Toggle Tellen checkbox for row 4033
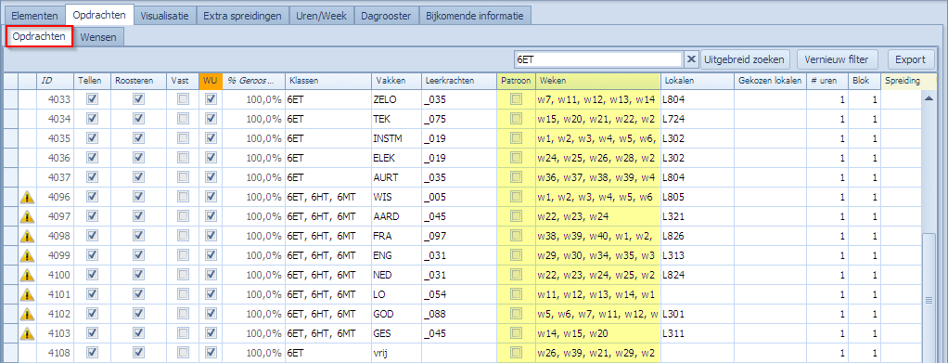 tap(93, 98)
